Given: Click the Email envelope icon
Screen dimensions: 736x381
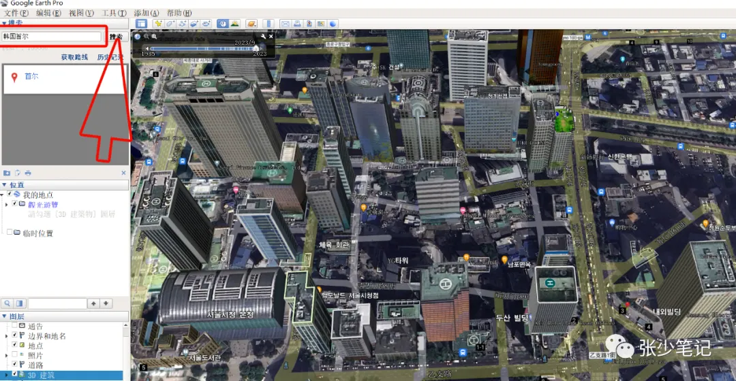Looking at the screenshot, I should click(x=285, y=23).
